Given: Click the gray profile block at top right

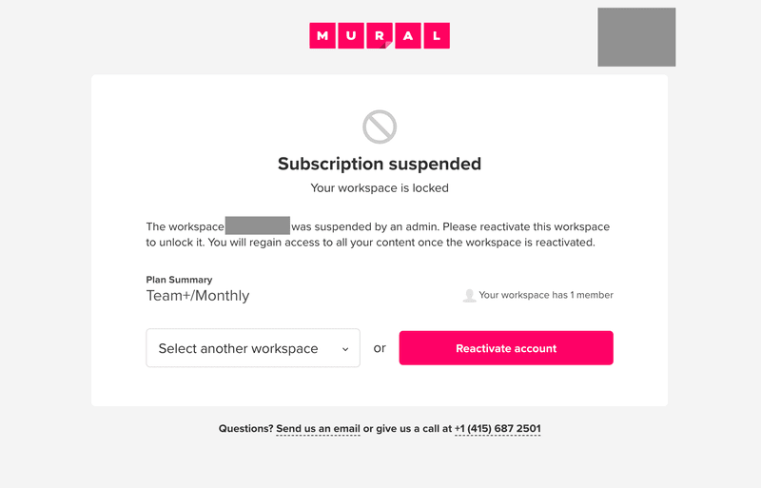Looking at the screenshot, I should (636, 37).
